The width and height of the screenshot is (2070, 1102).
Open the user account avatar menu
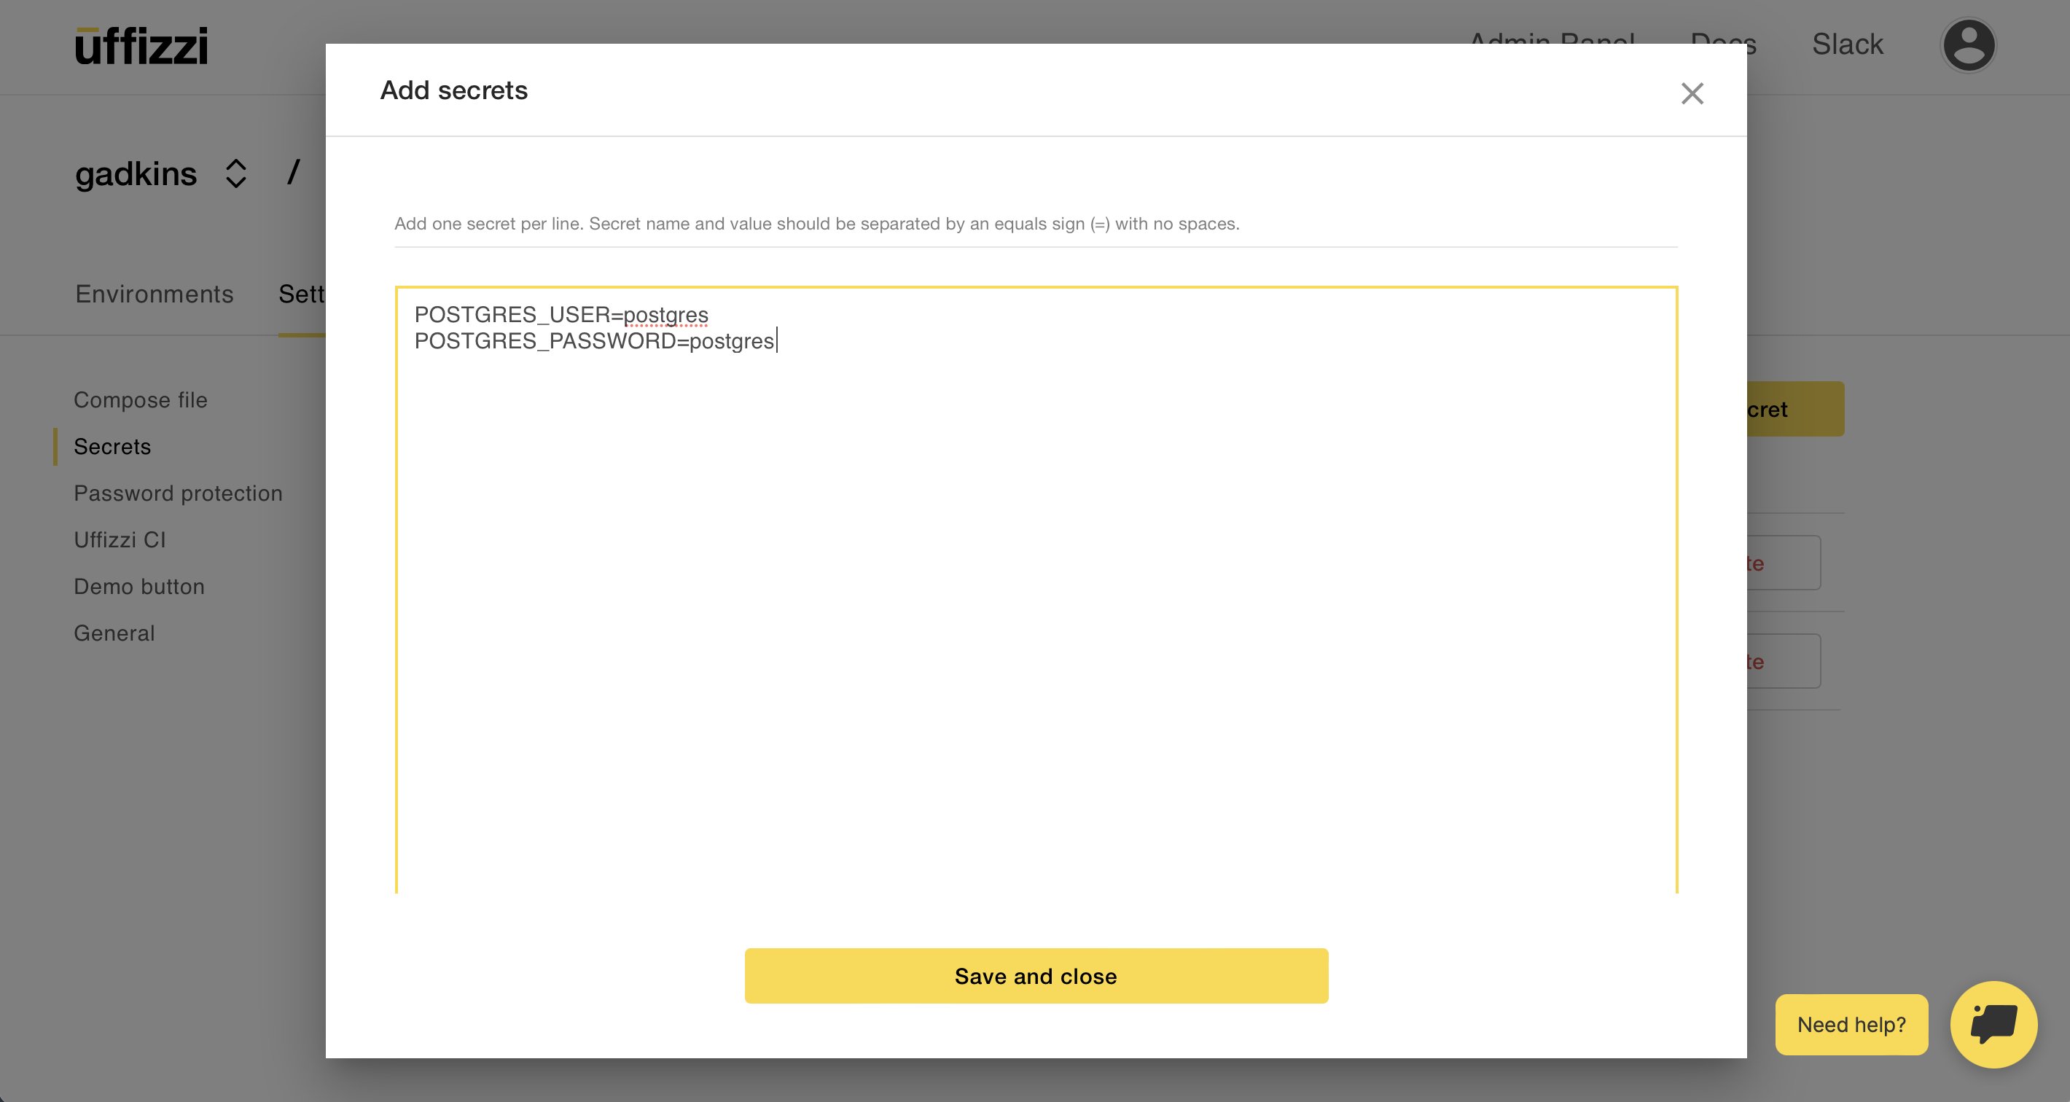1968,45
